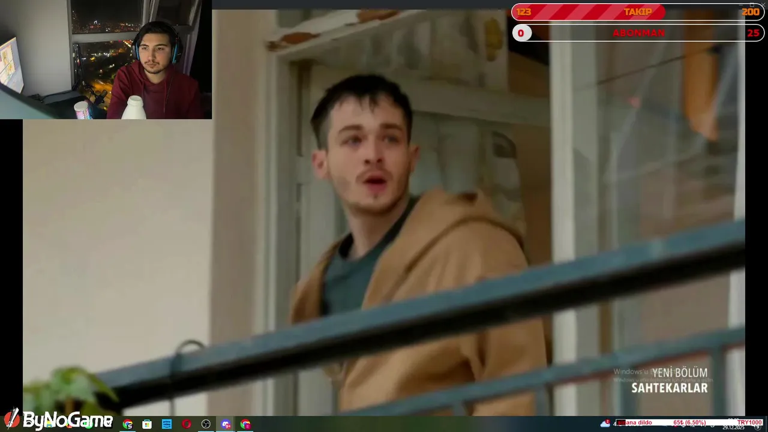The height and width of the screenshot is (432, 768).
Task: Launch Microsoft Store from the taskbar
Action: point(147,424)
